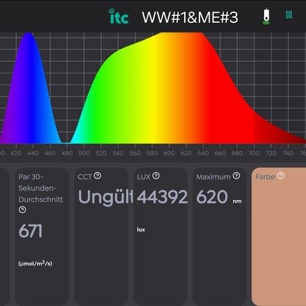Viewport: 306px width, 306px height.
Task: Click the 44392 lux value
Action: tap(162, 197)
